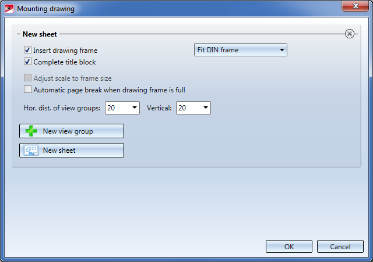Remove the New sheet section with round X icon
Viewport: 373px width, 262px height.
(350, 34)
